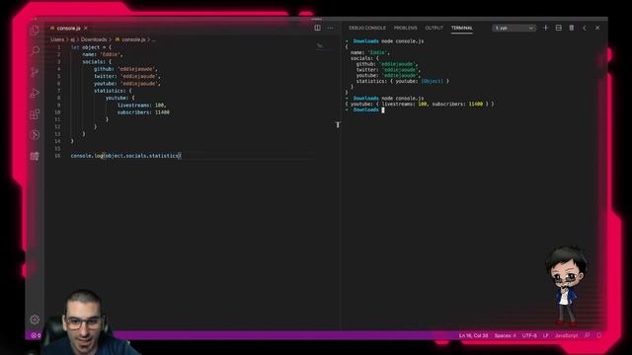Go to line via 'Ln 16, Col 38' status item
This screenshot has width=632, height=355.
(473, 335)
